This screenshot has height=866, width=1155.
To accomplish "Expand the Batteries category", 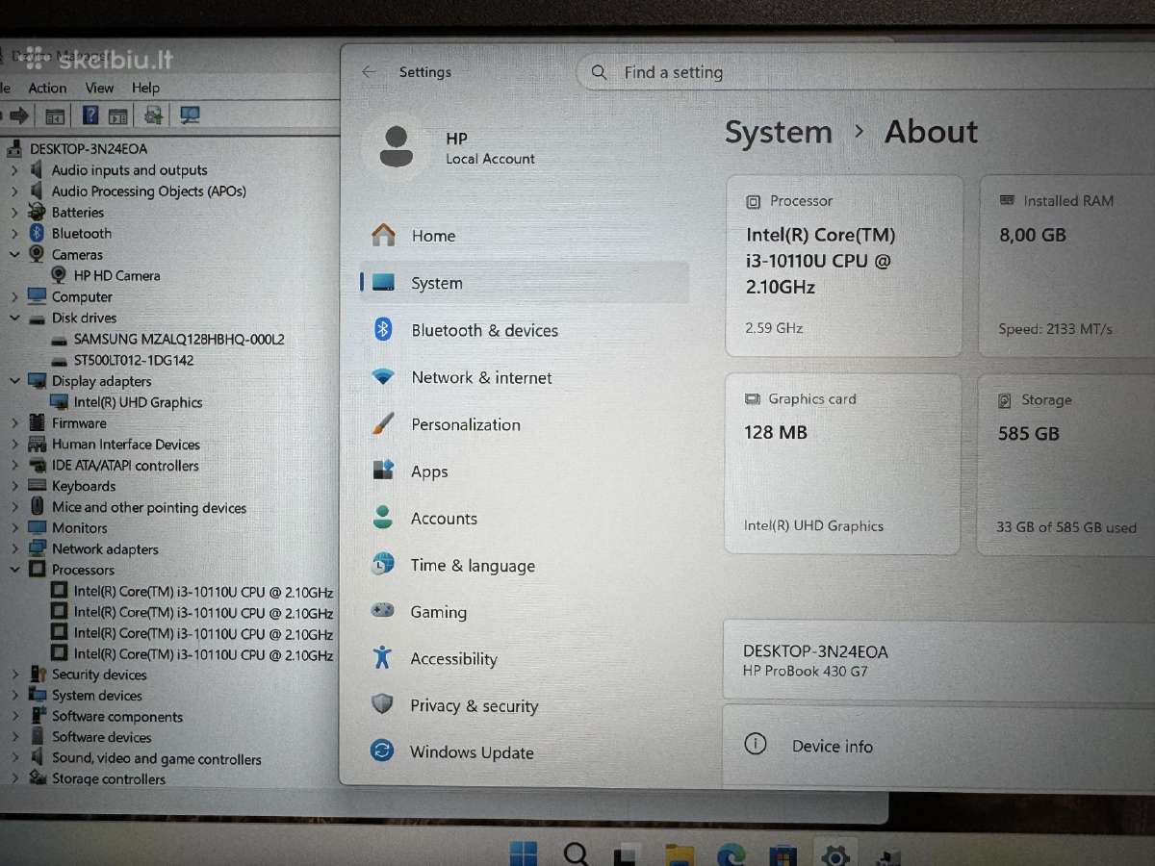I will (x=15, y=213).
